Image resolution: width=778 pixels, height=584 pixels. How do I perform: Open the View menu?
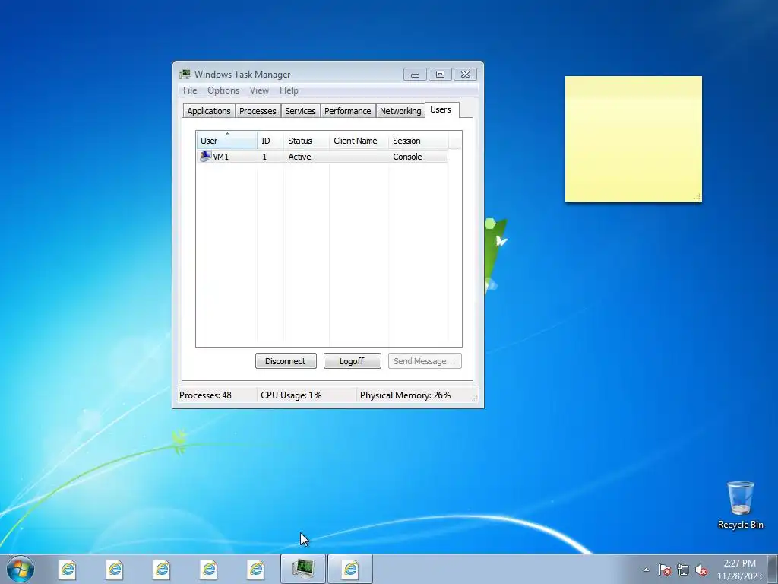[259, 90]
